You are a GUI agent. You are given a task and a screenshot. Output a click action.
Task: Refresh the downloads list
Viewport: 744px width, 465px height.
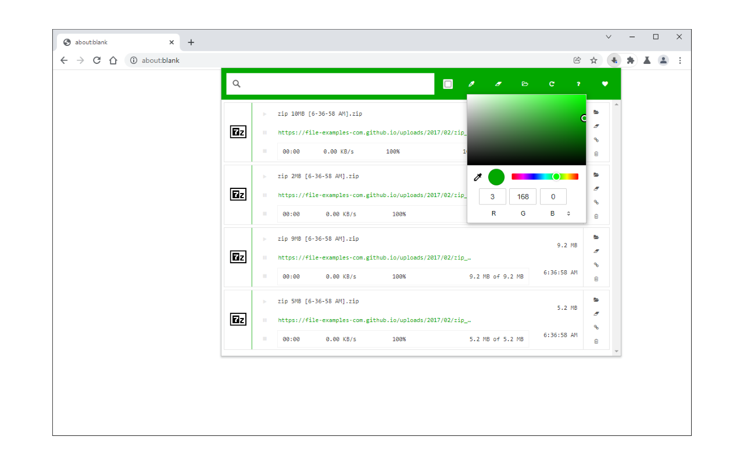point(552,84)
